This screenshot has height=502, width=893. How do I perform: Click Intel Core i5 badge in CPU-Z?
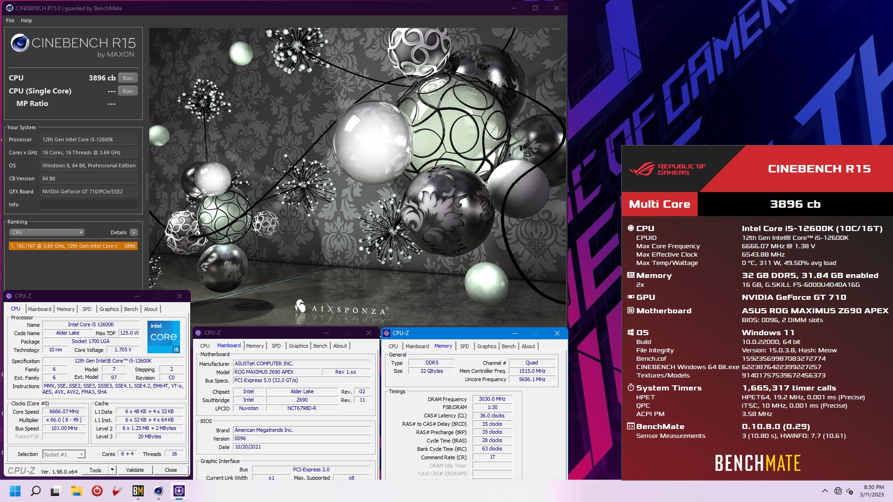tap(164, 337)
